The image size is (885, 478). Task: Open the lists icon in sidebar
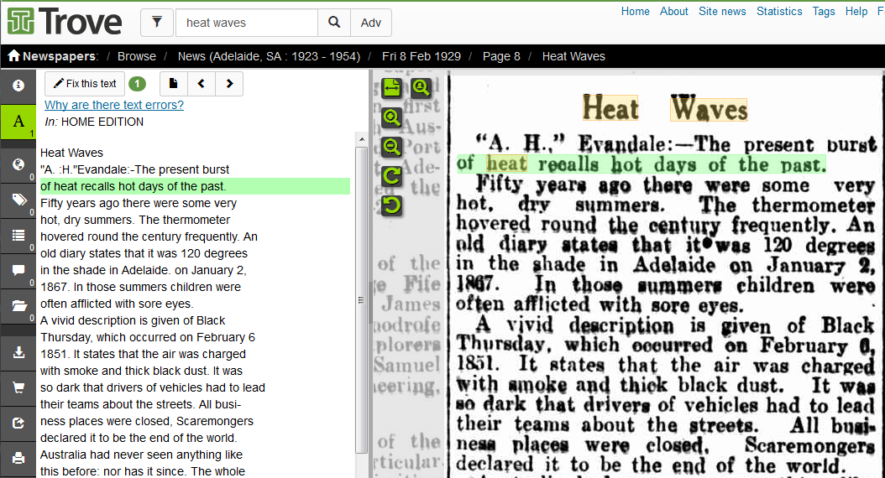18,235
